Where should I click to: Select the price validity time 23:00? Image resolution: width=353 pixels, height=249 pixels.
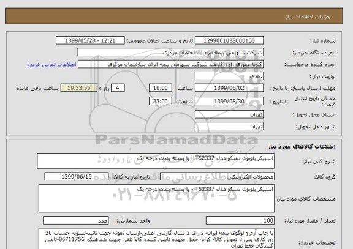(161, 101)
